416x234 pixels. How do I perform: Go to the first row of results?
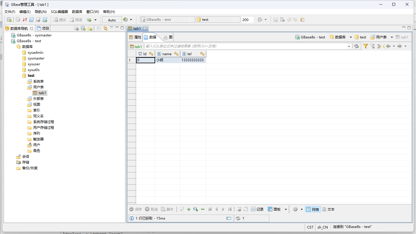pyautogui.click(x=210, y=209)
